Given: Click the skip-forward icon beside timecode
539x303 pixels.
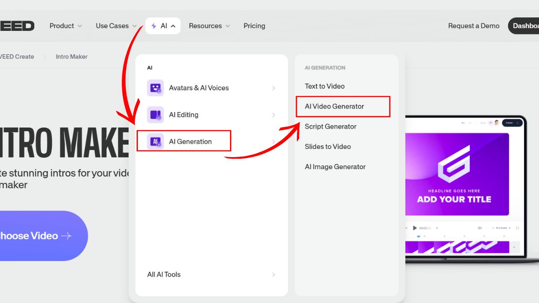Looking at the screenshot, I should coord(437,228).
